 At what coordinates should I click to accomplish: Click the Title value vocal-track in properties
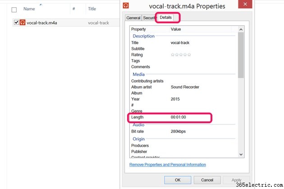coord(180,43)
